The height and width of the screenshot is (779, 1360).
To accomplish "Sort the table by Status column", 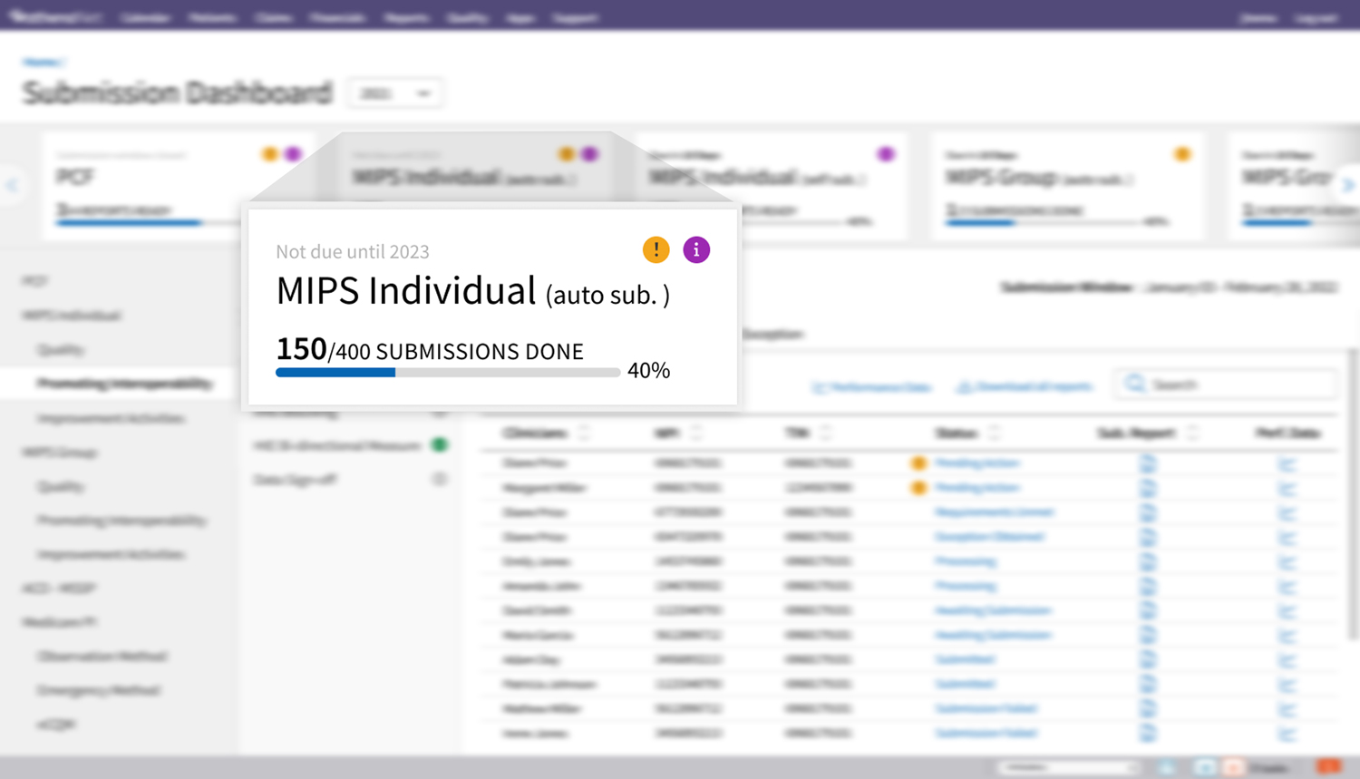I will (994, 433).
